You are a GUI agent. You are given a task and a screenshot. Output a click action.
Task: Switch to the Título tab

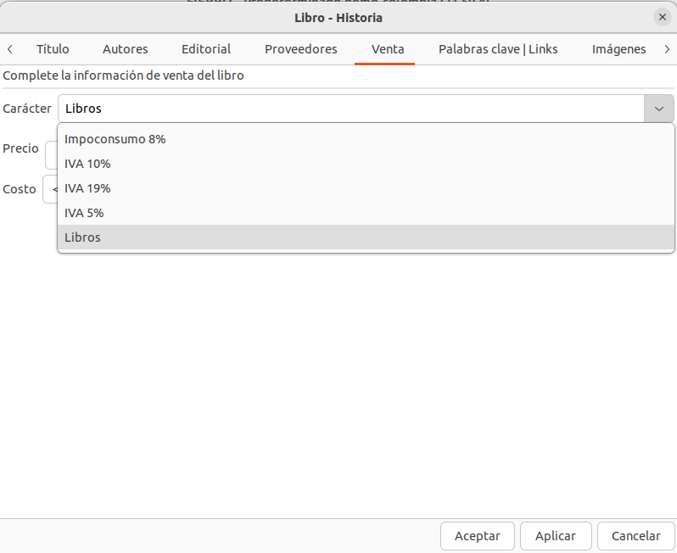pyautogui.click(x=53, y=49)
